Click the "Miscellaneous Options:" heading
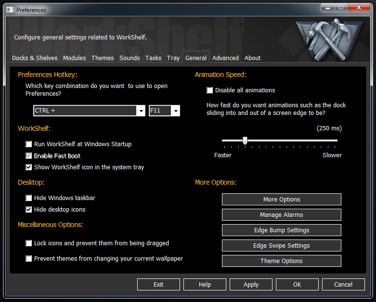The height and width of the screenshot is (302, 376). pyautogui.click(x=51, y=225)
